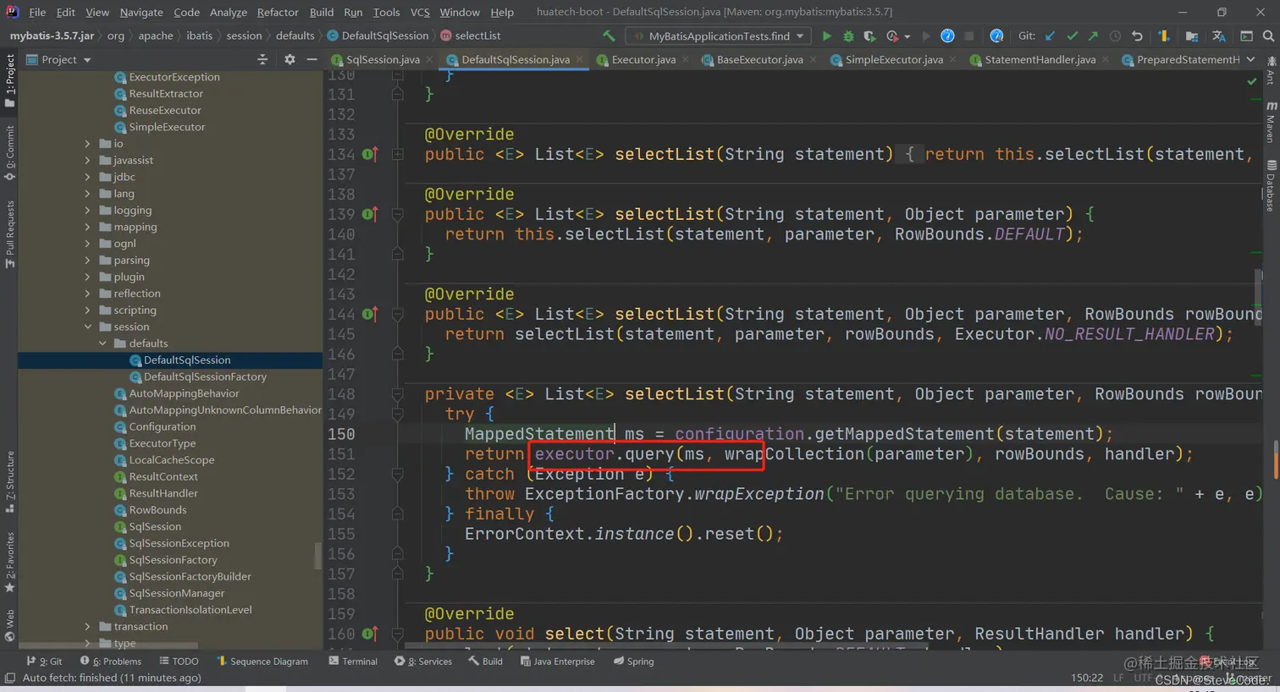Open the VCS menu
The image size is (1280, 692).
point(420,12)
